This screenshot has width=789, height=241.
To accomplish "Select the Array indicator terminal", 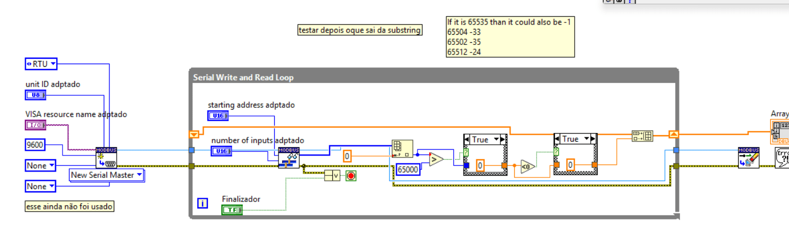I will point(780,132).
